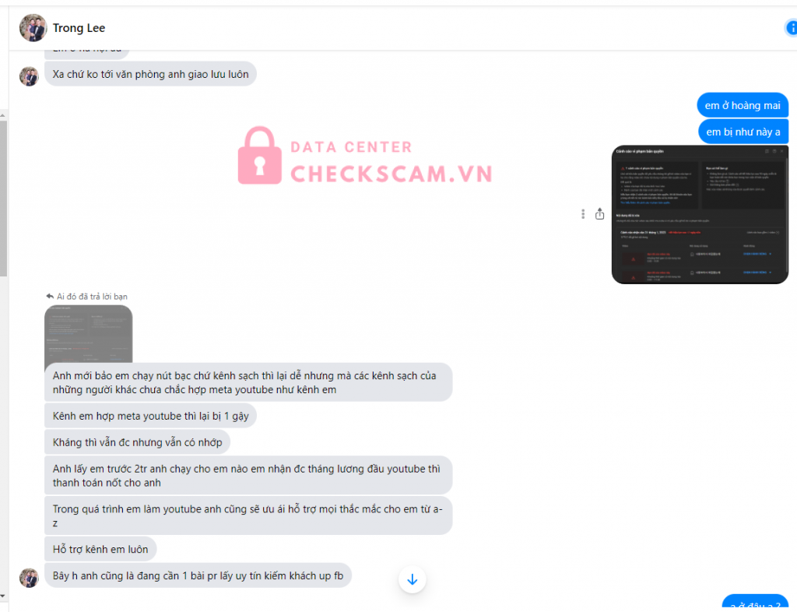Click the avatar beside "Xa chứ ko tới văn phòng"
The width and height of the screenshot is (797, 612).
point(29,76)
